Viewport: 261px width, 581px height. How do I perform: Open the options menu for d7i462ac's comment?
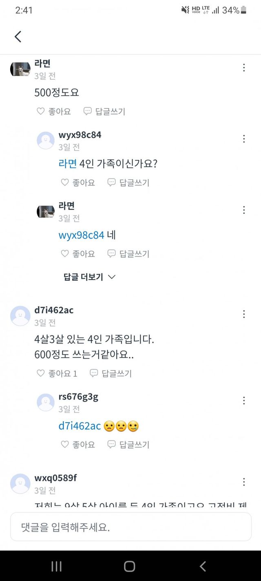click(x=244, y=314)
